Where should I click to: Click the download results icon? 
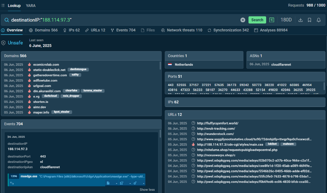[x=301, y=20]
